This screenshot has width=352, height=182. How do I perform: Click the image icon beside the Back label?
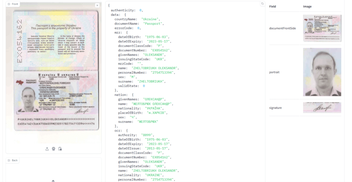9,160
